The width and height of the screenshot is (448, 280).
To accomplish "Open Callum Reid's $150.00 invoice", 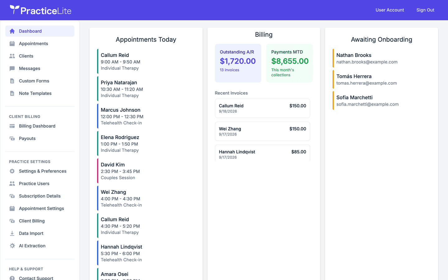I will point(263,108).
